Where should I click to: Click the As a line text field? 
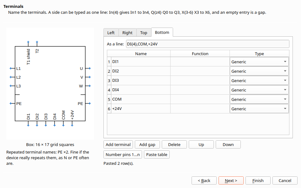[208, 44]
